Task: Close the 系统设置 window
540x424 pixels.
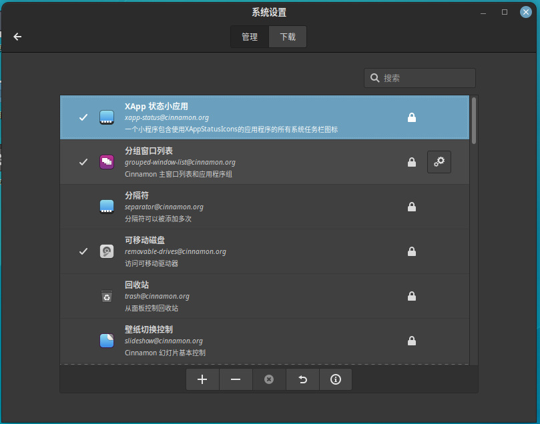Action: [x=526, y=13]
